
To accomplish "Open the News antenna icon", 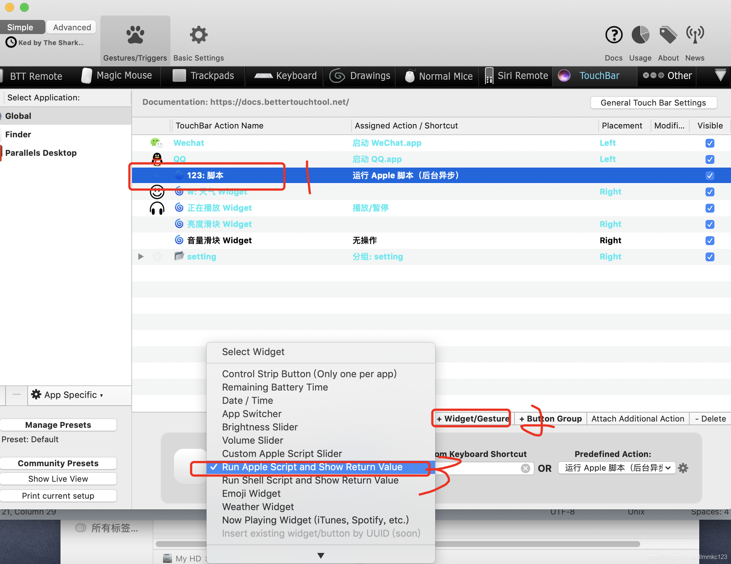I will pos(695,35).
